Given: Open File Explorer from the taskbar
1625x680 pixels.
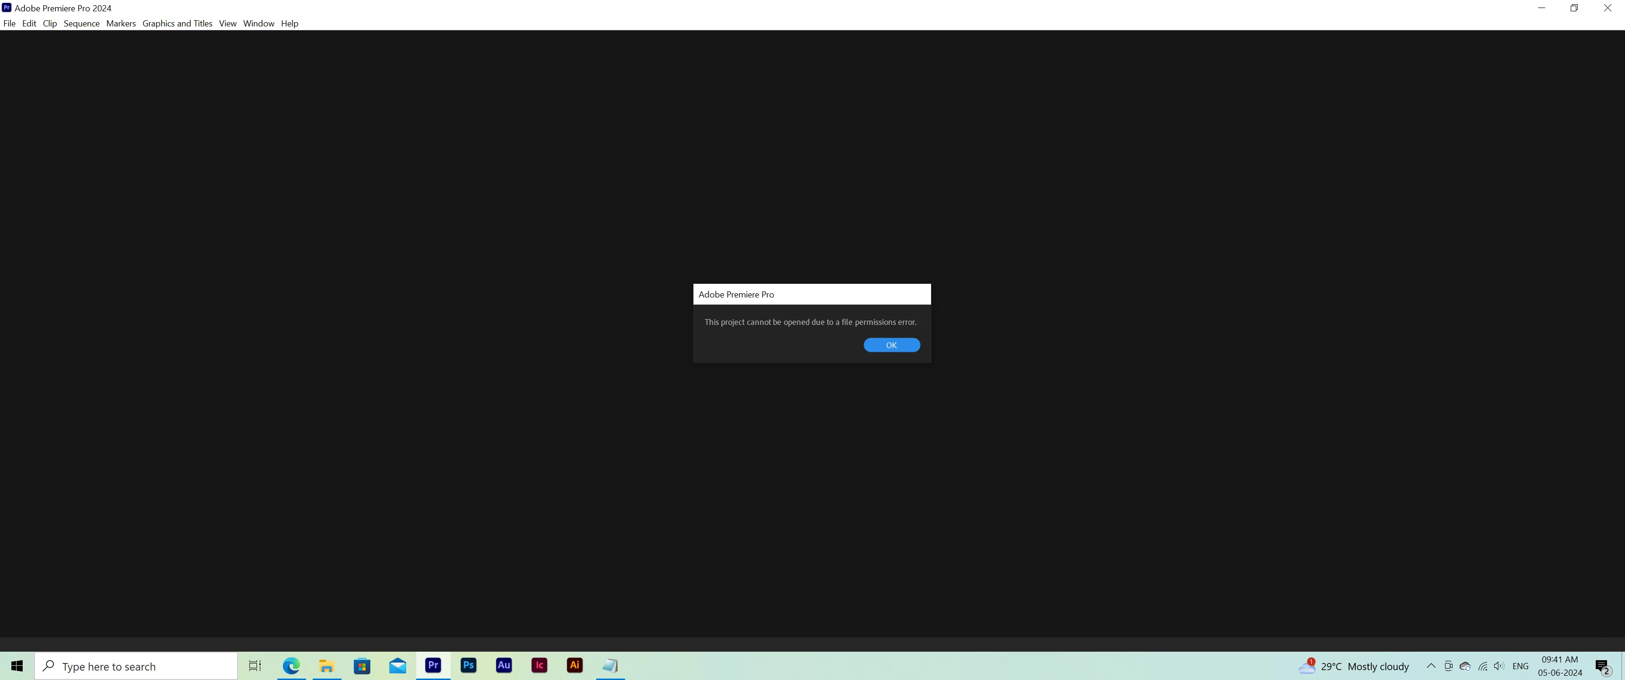Looking at the screenshot, I should [326, 665].
